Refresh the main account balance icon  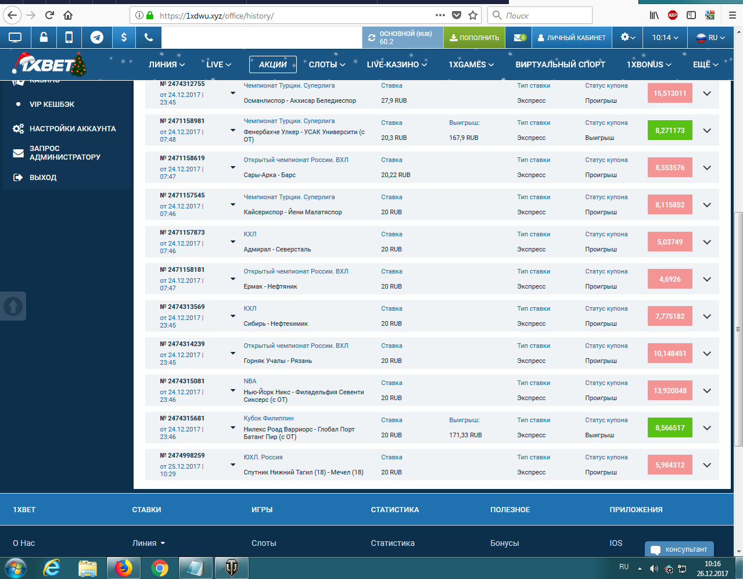coord(372,38)
